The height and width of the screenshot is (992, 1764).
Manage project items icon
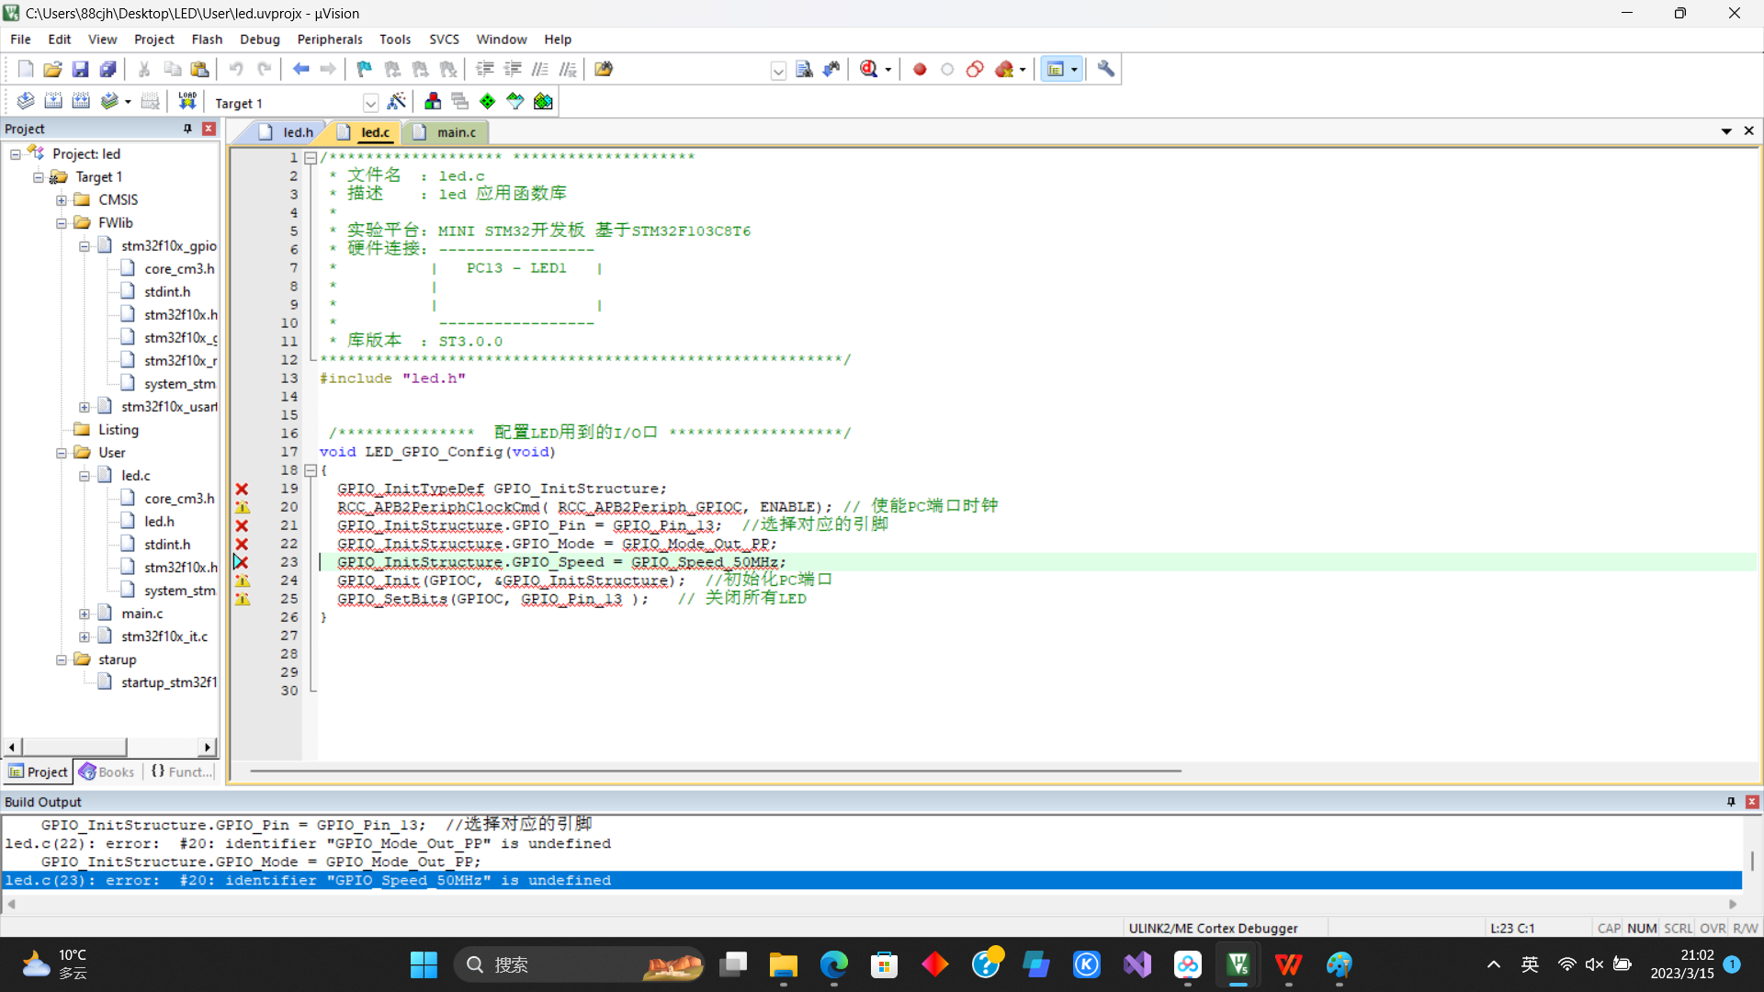click(433, 101)
